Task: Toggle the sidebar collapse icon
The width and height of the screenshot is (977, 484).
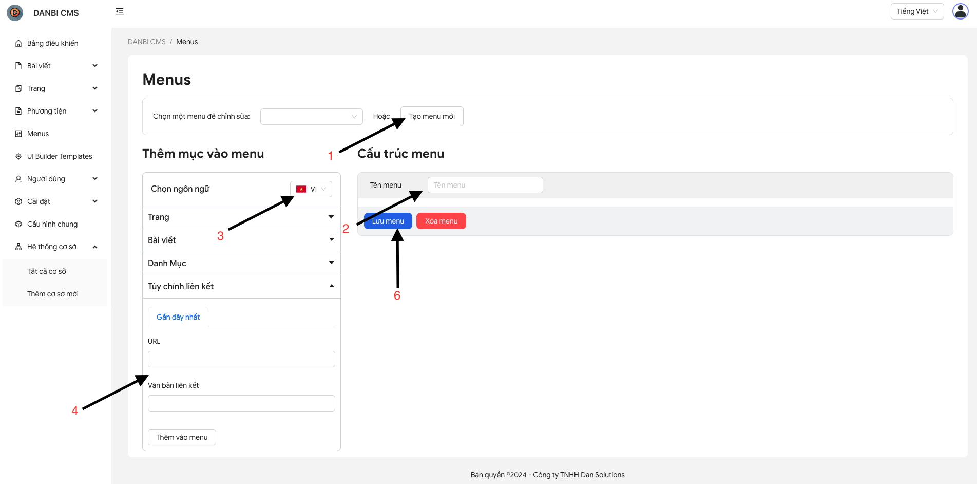Action: coord(120,11)
